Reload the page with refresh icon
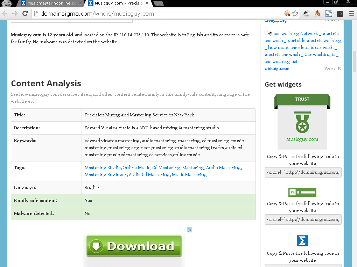The height and width of the screenshot is (267, 357). pos(25,14)
